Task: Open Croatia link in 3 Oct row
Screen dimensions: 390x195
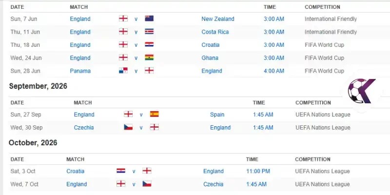Action: tap(76, 171)
